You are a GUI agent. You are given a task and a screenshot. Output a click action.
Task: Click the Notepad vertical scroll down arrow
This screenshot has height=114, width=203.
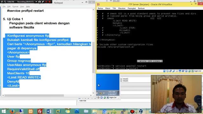point(93,93)
